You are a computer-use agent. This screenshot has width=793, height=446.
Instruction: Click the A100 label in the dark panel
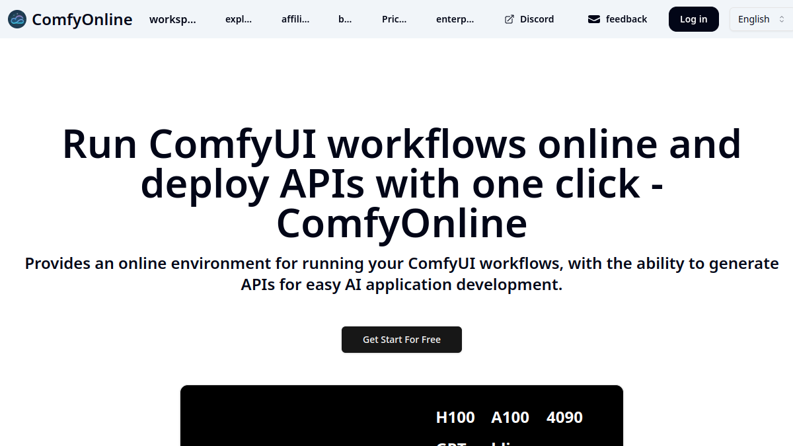click(x=510, y=418)
